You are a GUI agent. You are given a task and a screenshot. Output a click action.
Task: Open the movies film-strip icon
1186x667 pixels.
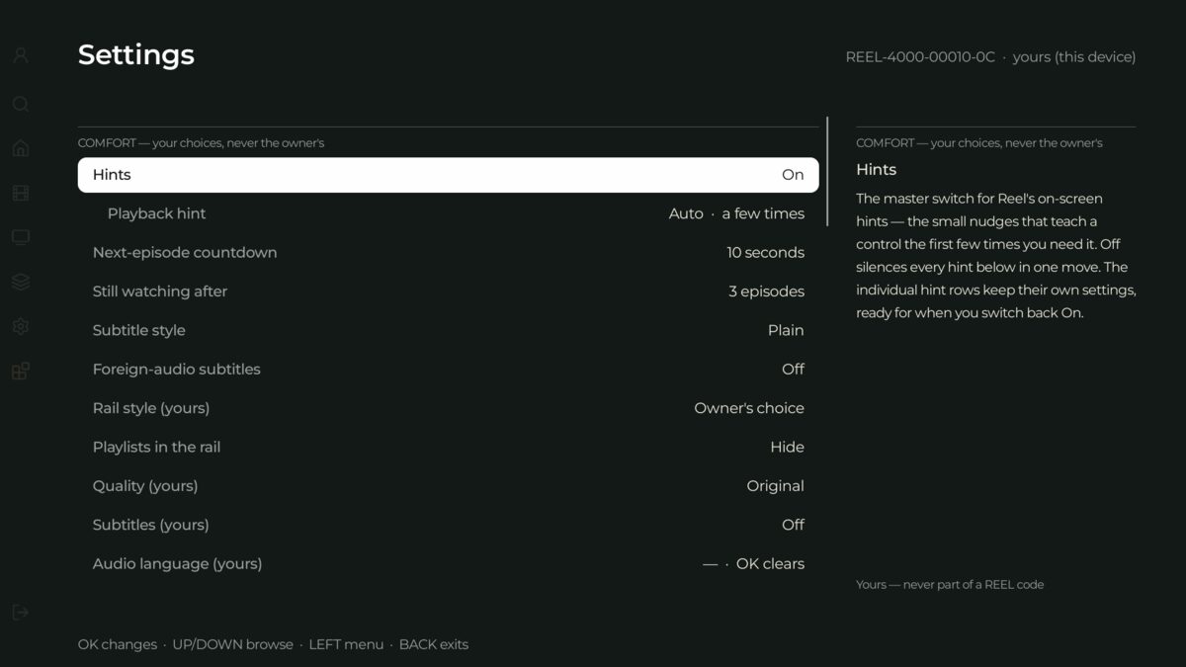(21, 193)
